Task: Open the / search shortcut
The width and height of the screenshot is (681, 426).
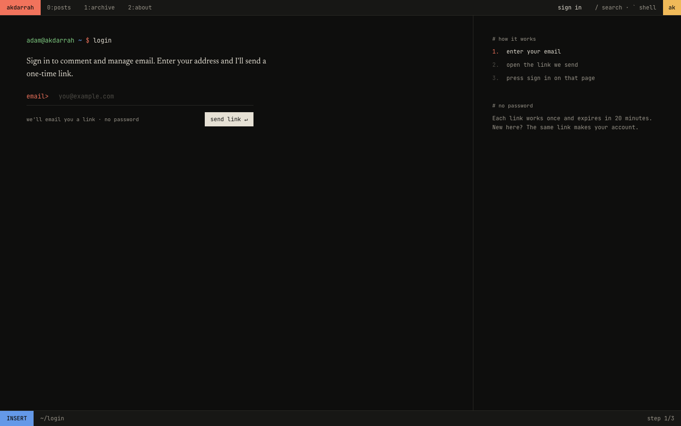Action: click(608, 8)
